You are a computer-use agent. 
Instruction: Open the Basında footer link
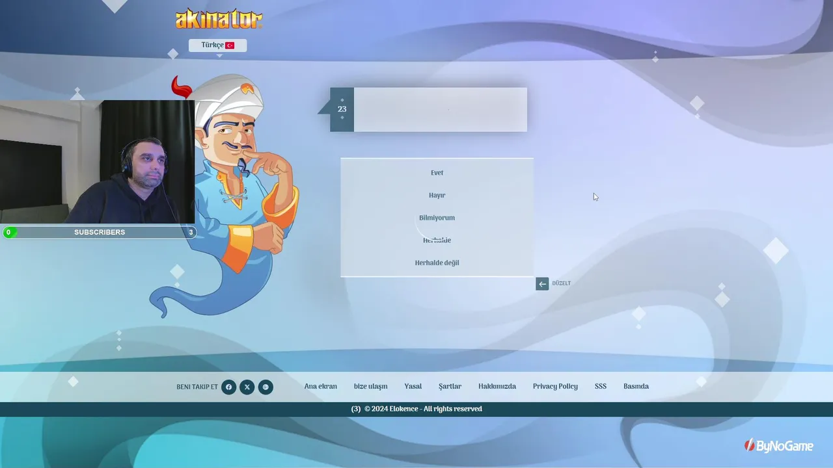tap(636, 386)
